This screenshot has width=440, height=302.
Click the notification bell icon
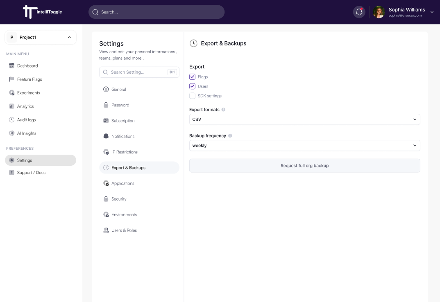click(359, 12)
